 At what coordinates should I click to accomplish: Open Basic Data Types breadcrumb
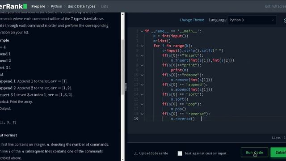click(81, 6)
